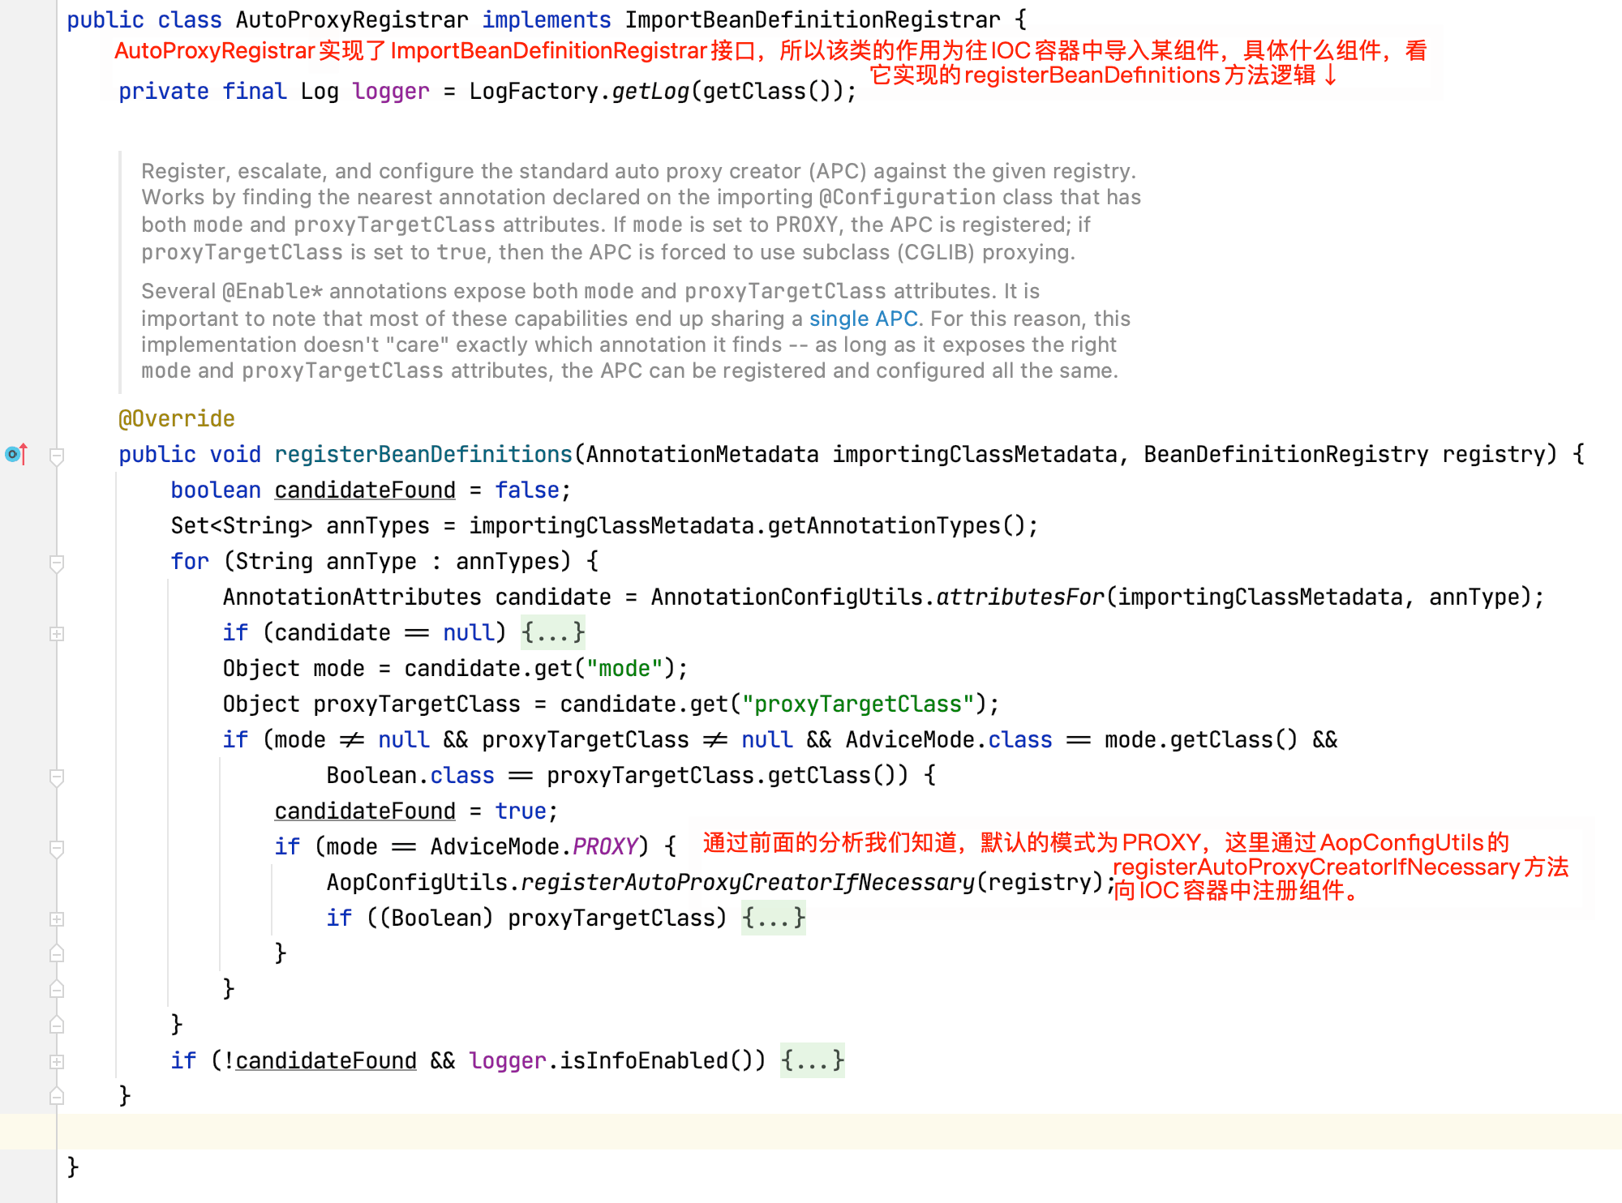Click the @Override annotation
Viewport: 1622px width, 1203px height.
177,418
